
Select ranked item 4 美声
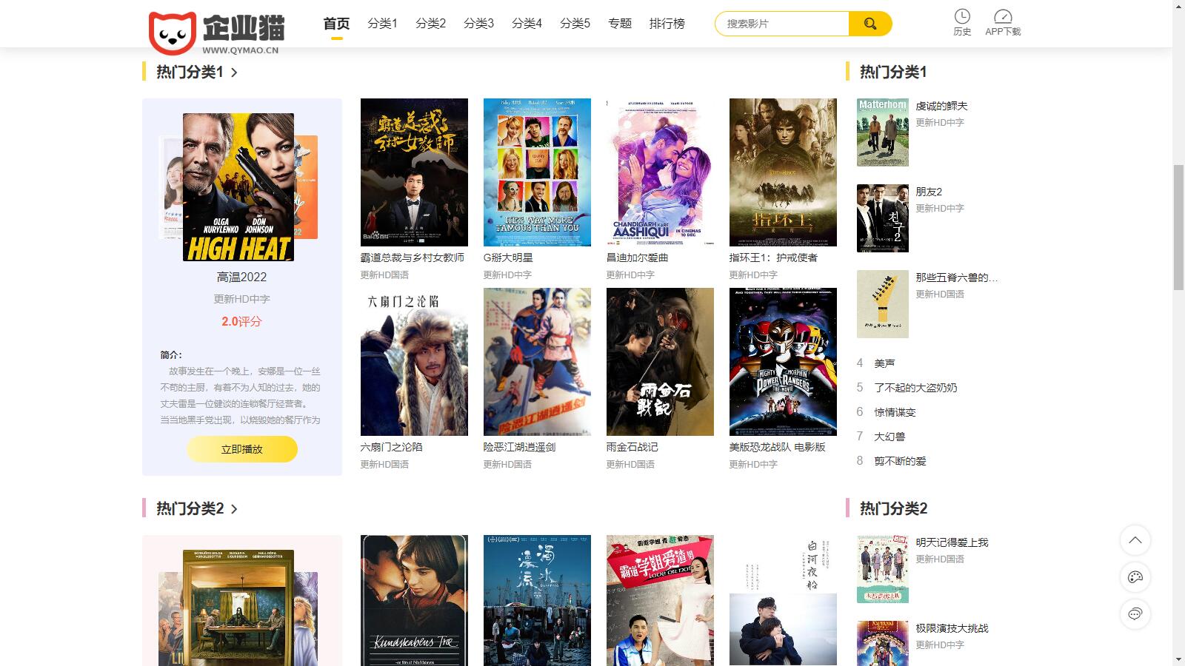(884, 363)
